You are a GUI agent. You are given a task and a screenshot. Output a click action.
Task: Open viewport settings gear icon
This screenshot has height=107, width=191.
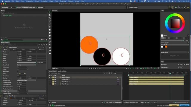point(158,68)
